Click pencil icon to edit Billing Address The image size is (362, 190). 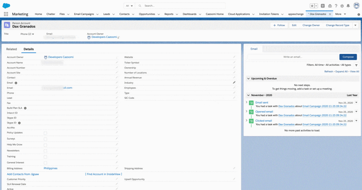pos(117,168)
